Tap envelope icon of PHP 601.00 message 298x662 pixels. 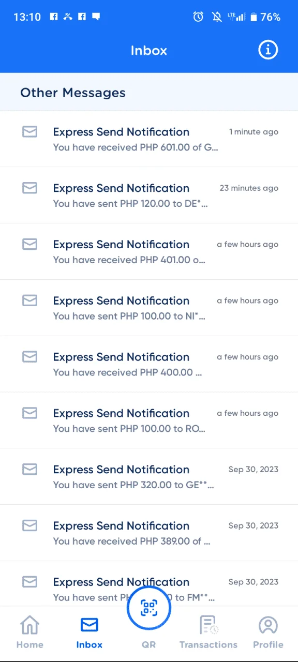click(30, 131)
